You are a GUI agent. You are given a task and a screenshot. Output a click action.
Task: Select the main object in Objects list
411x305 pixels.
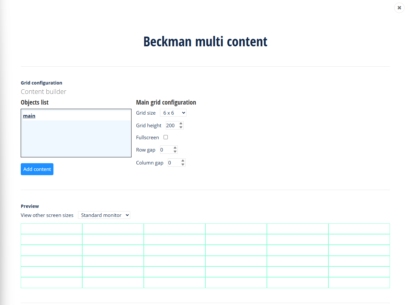coord(29,116)
